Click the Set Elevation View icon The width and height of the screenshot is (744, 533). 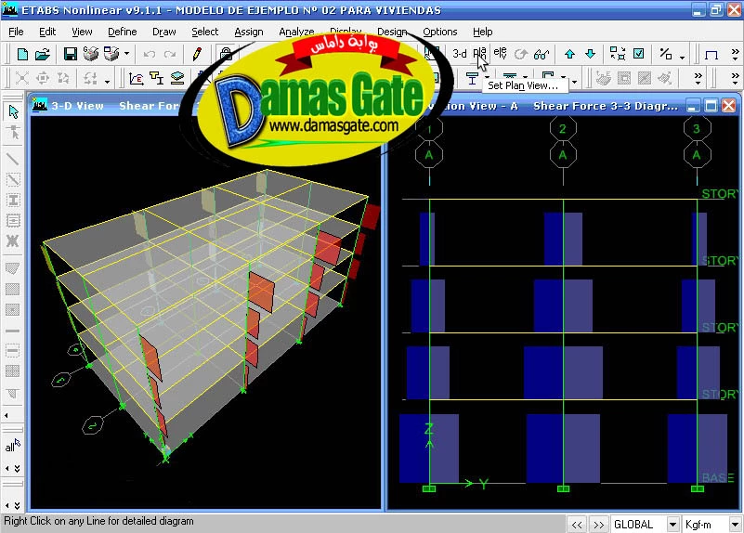(x=500, y=54)
